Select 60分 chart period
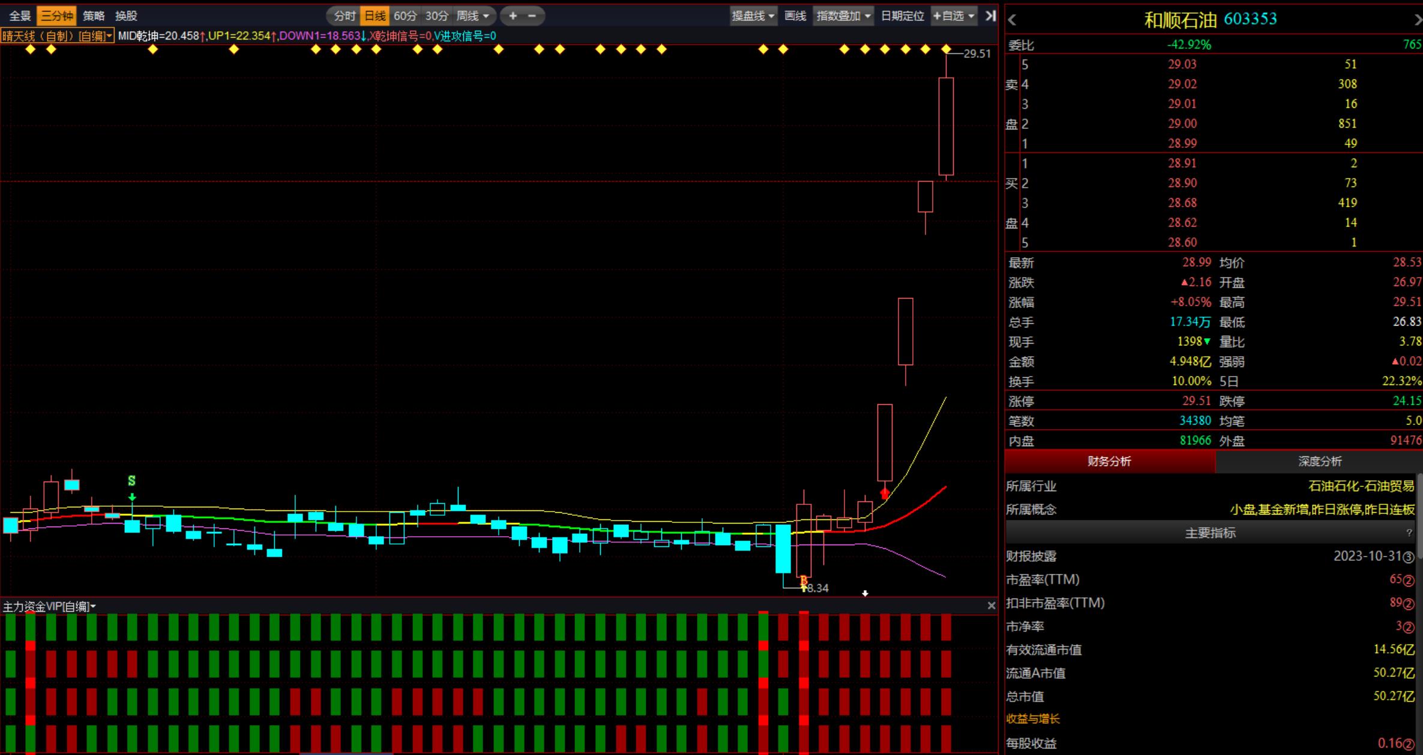 [405, 16]
